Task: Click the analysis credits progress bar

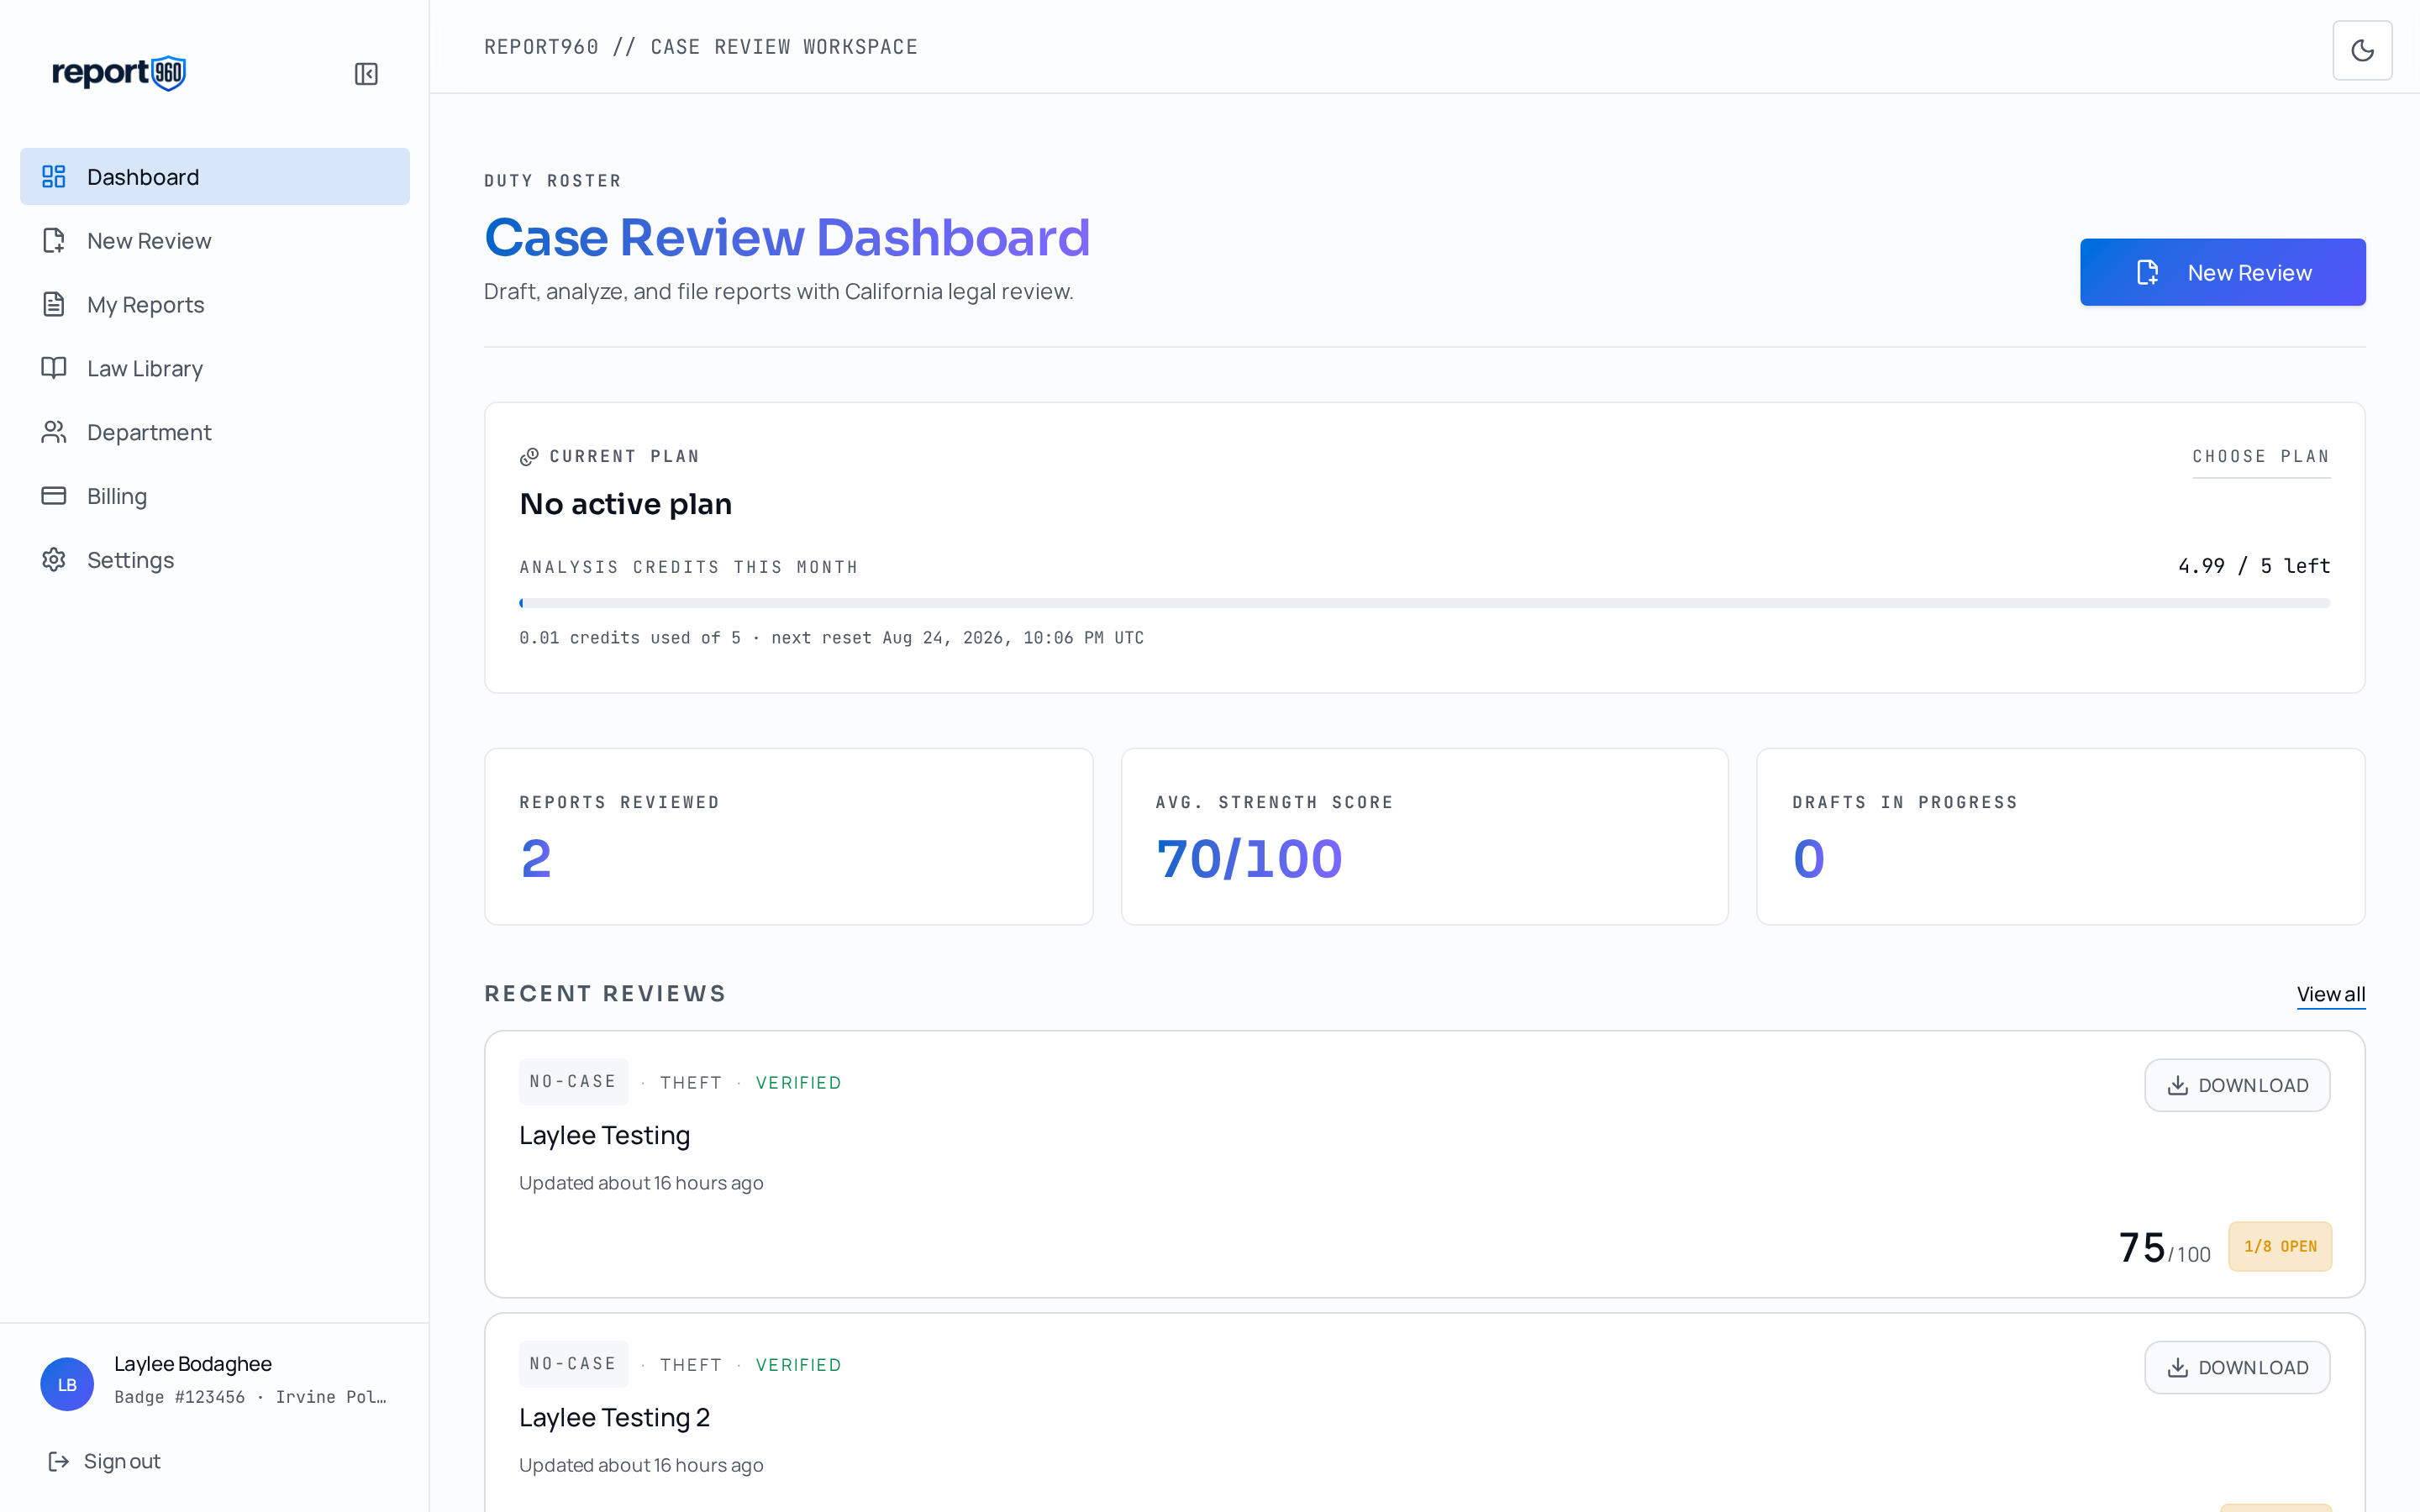Action: click(1424, 603)
